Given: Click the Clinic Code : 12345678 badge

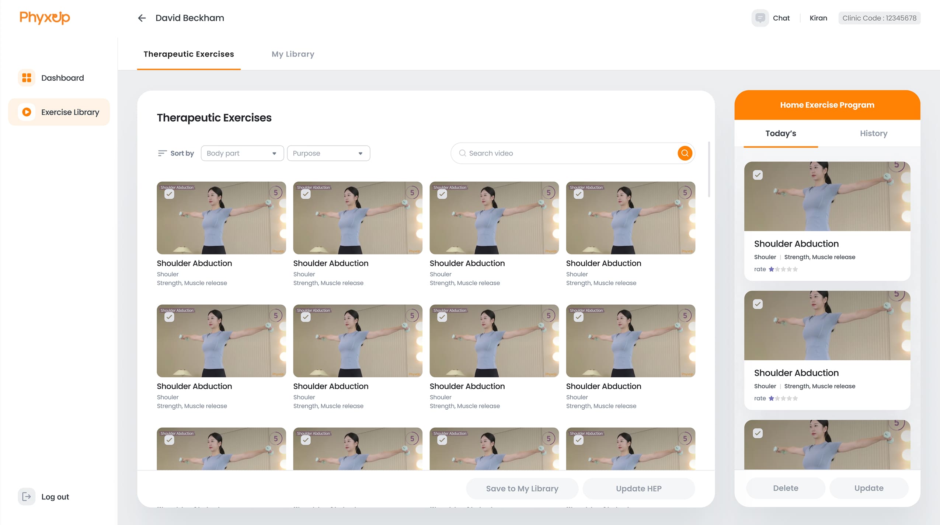Looking at the screenshot, I should coord(879,18).
